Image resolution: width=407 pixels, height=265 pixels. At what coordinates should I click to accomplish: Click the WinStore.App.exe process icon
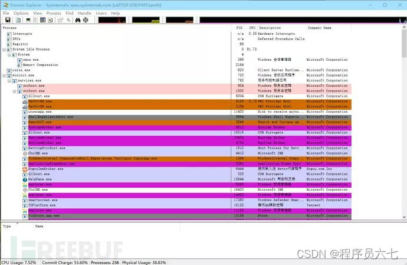25,216
